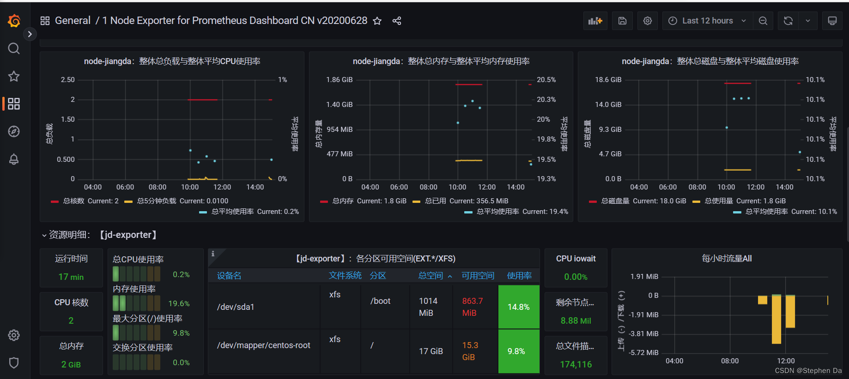
Task: Open the Node Exporter dashboard title link
Action: pos(235,21)
